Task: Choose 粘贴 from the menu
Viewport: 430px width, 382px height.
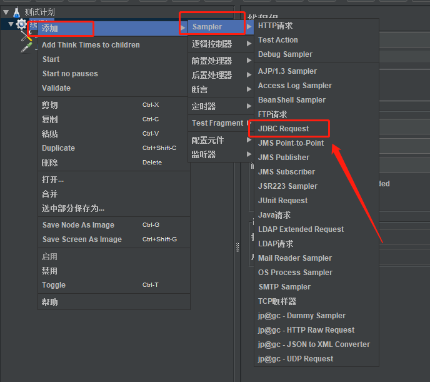Action: [113, 134]
